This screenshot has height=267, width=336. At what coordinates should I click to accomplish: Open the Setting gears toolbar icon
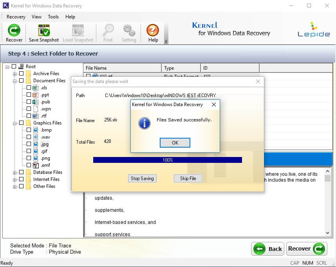point(129,30)
